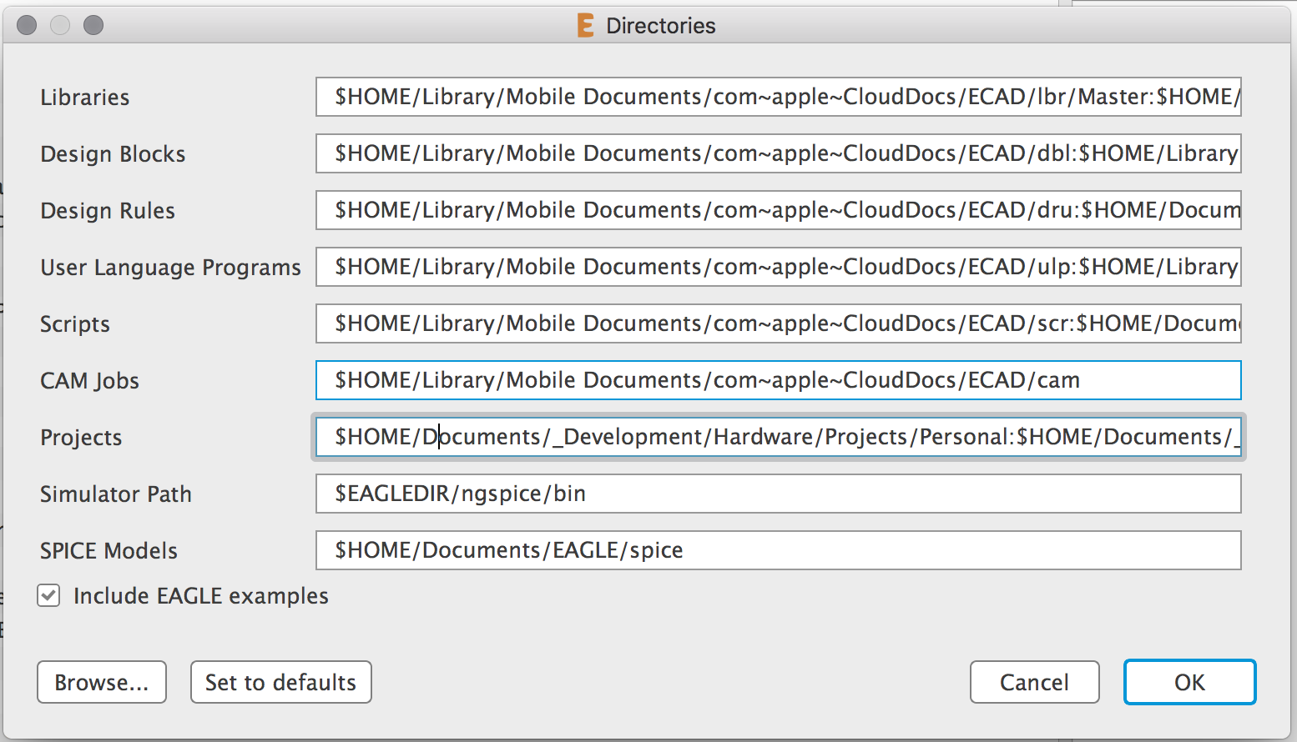1297x742 pixels.
Task: Click the Set to defaults button
Action: click(x=280, y=682)
